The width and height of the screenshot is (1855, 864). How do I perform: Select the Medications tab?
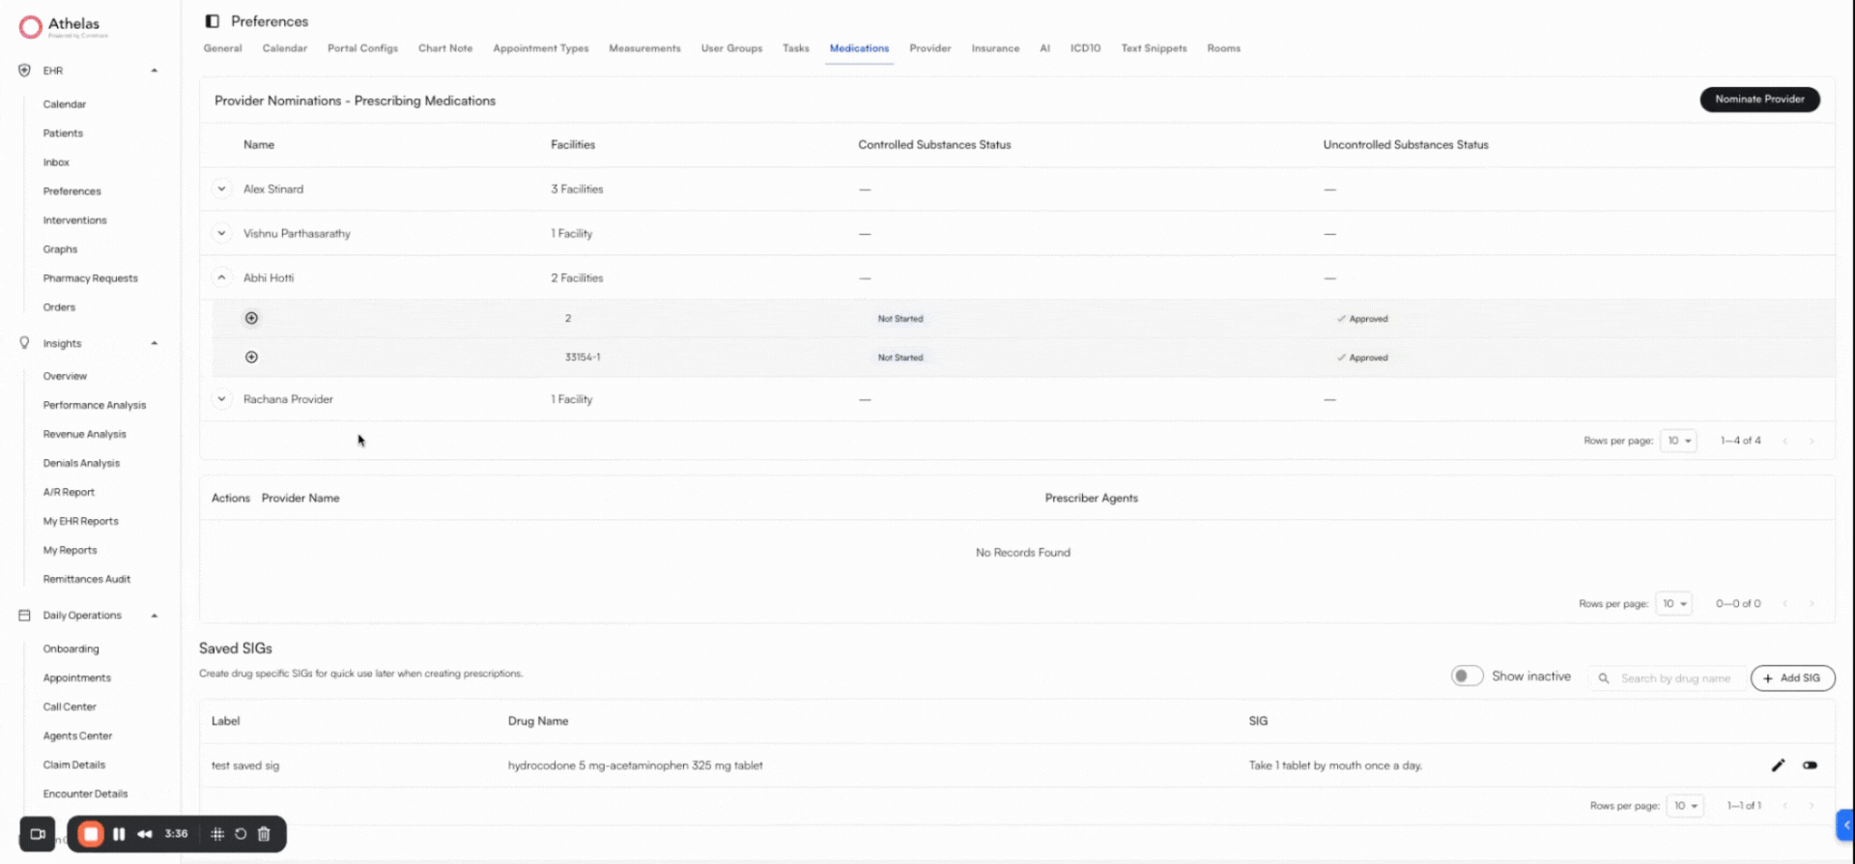(859, 48)
